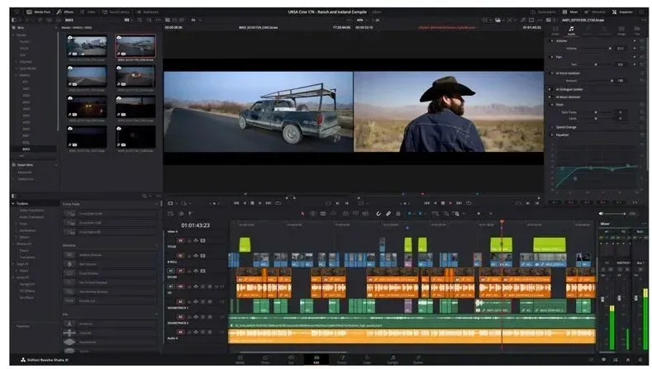Expand the Speed Change section

coord(566,126)
